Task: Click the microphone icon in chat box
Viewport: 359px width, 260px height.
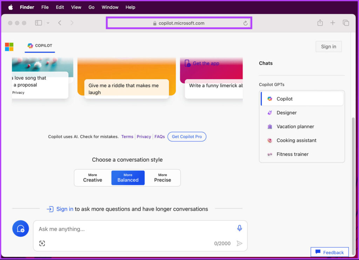Action: [239, 229]
